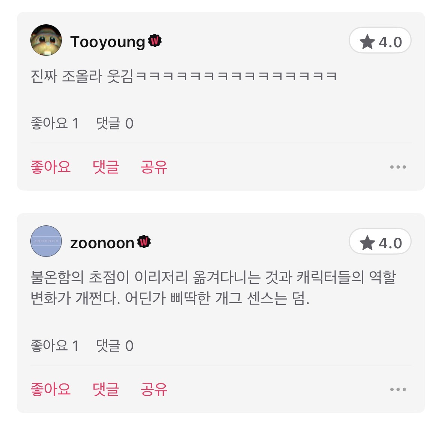
Task: Click the W badge next to zoonoon
Action: point(143,242)
